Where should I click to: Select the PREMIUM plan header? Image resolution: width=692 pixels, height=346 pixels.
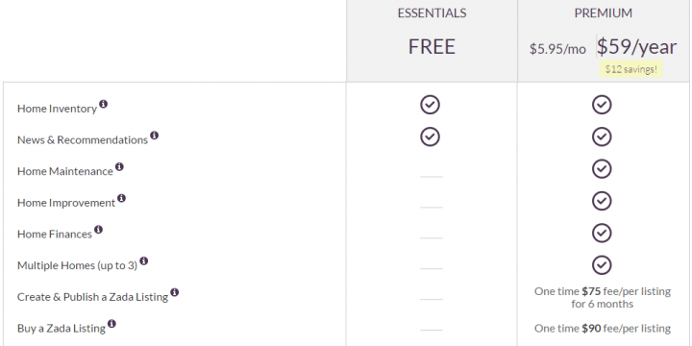(604, 13)
